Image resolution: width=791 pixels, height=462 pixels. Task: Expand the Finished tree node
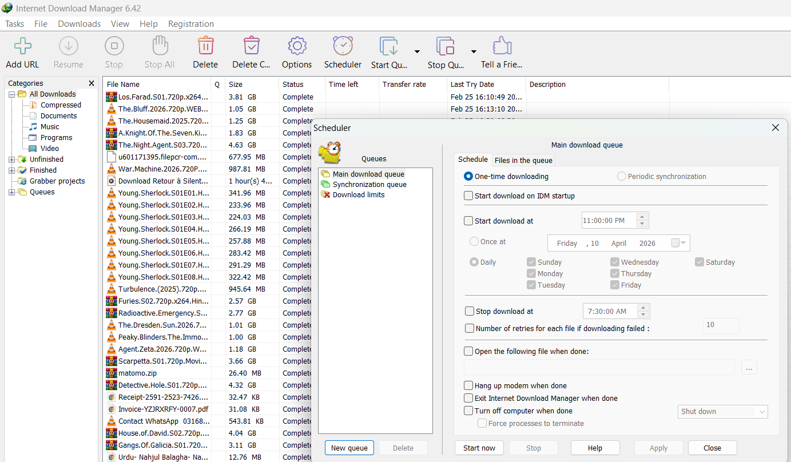pos(11,170)
